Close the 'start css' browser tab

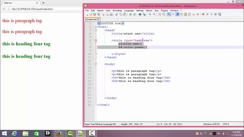point(37,3)
